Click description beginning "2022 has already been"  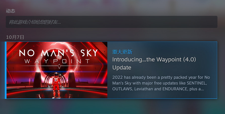point(161,83)
